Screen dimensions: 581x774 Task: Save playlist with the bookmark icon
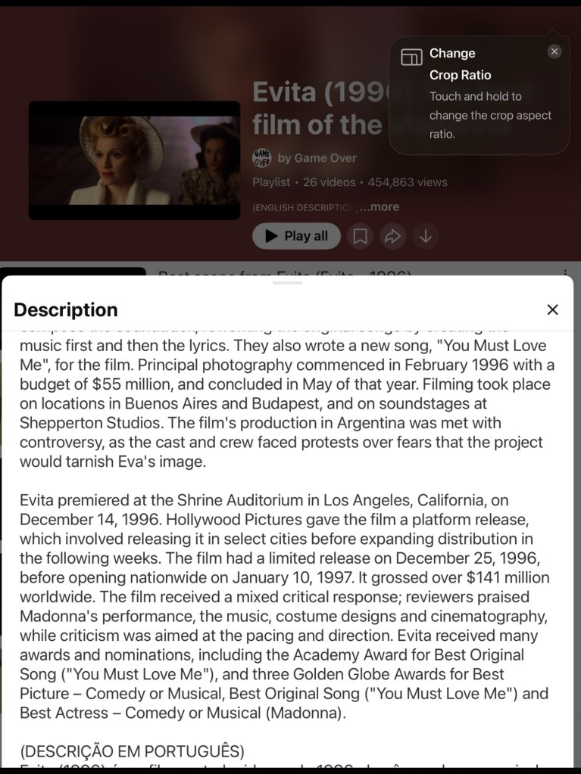(x=361, y=236)
